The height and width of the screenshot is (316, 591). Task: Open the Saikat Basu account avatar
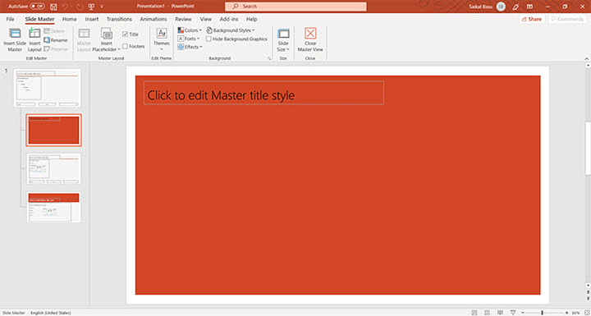pos(501,7)
